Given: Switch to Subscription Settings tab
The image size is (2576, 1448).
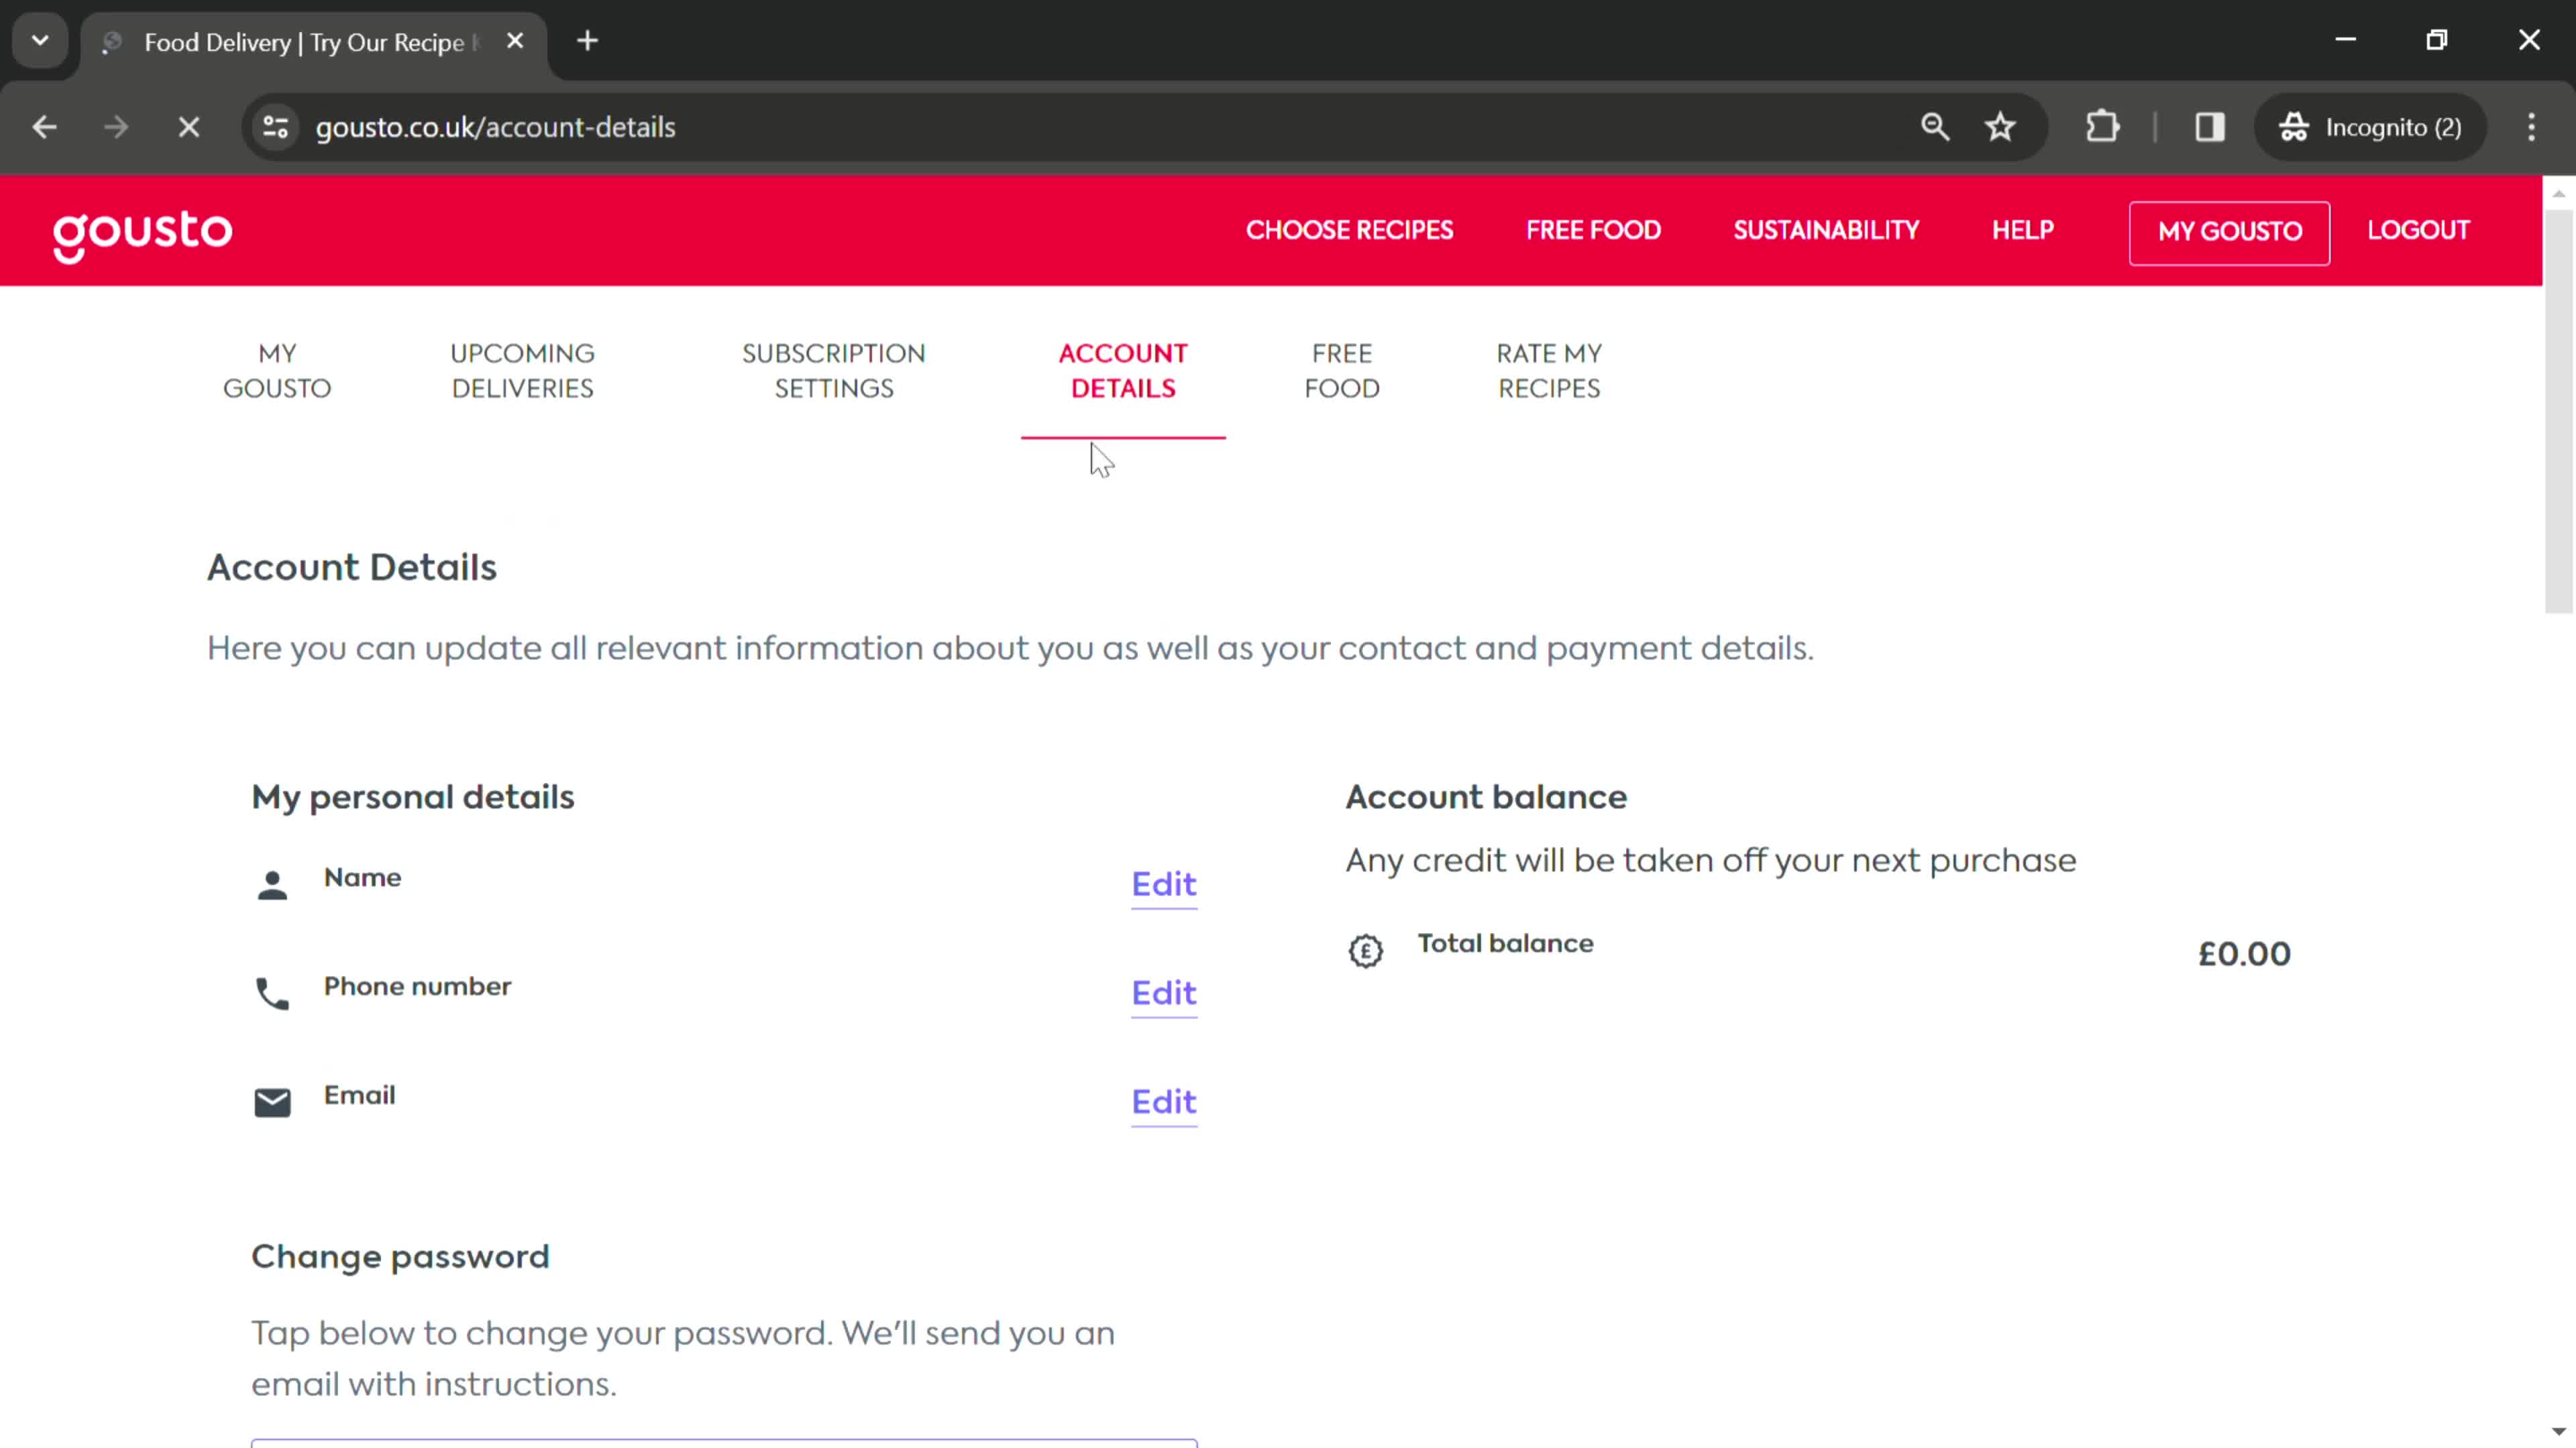Looking at the screenshot, I should (x=834, y=371).
